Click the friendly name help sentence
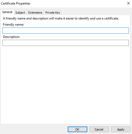Image resolution: width=132 pixels, height=134 pixels. pos(61,18)
